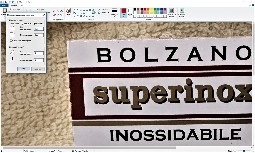
Task: Choose the diamond shape
Action: (78, 13)
